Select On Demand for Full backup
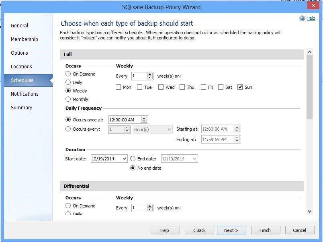Screen dimensions: 323x242 (68, 74)
